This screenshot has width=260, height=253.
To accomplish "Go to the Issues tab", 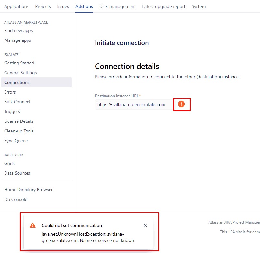I will click(x=63, y=6).
